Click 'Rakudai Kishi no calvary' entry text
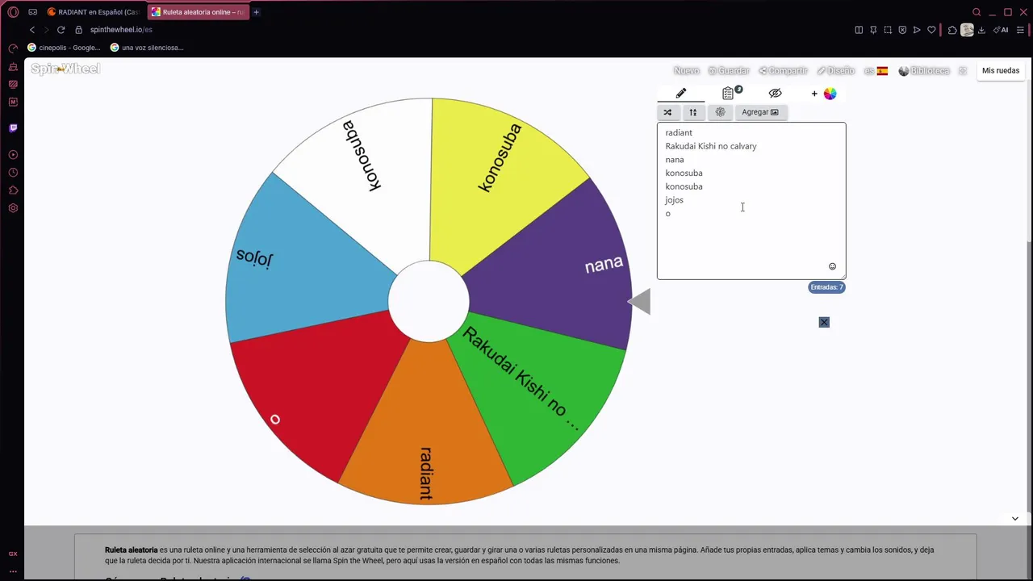Viewport: 1033px width, 581px height. [x=711, y=146]
